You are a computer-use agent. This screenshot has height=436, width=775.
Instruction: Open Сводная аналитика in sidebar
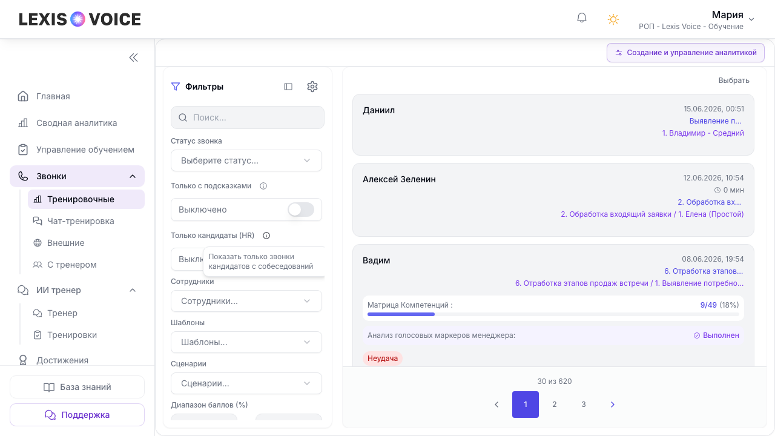[x=77, y=123]
